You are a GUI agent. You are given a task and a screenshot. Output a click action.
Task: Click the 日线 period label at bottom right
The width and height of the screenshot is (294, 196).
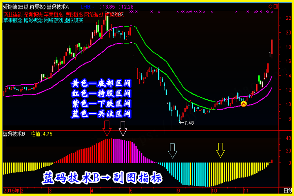[287, 191]
